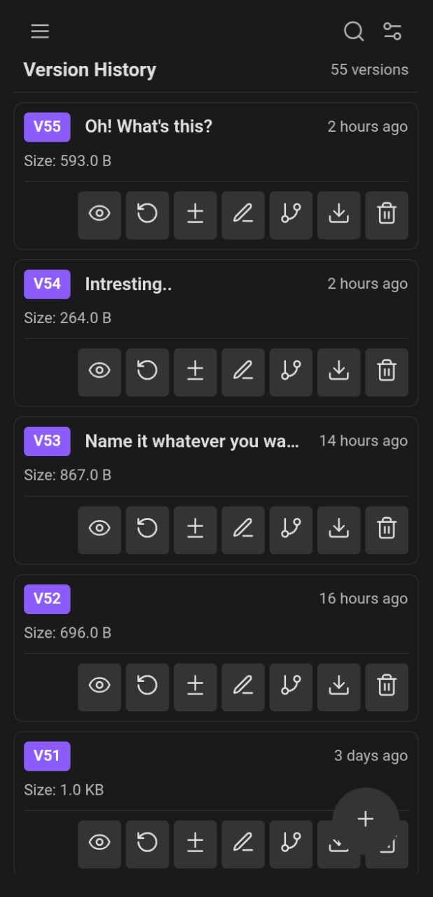Download version V54
This screenshot has height=897, width=433.
click(x=338, y=372)
